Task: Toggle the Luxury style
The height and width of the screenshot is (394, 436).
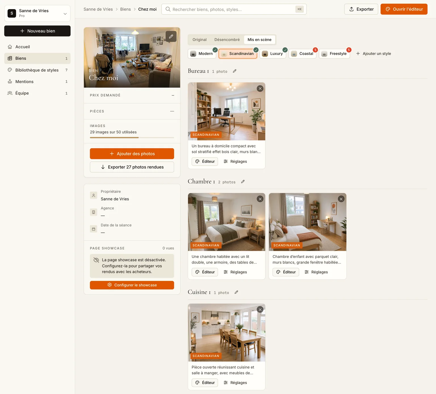Action: coord(273,54)
